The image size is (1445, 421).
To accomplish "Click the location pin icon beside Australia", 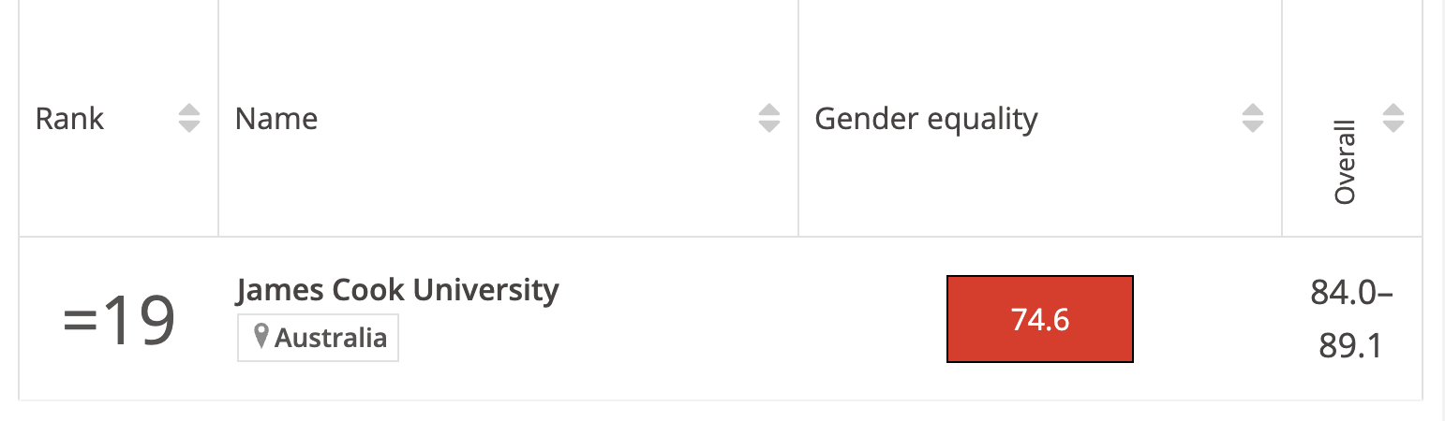I will tap(261, 337).
